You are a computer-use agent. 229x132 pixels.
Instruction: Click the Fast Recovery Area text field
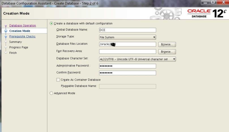[x=127, y=52]
